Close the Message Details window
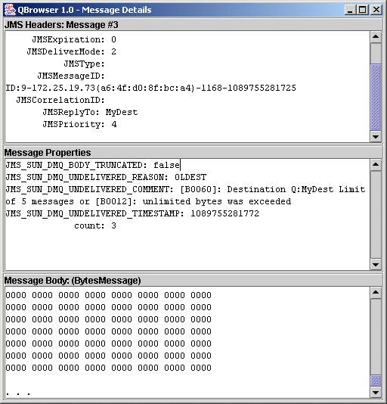The image size is (387, 404). 376,10
